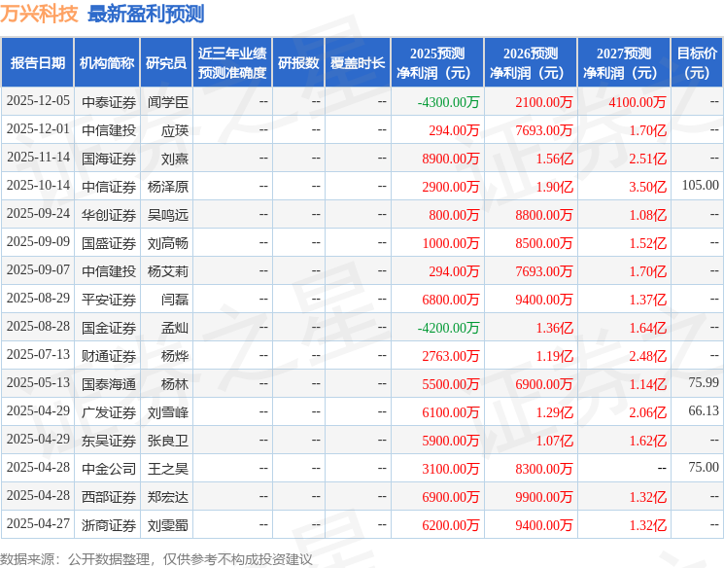Click the 2026预测净利润 column header
The image size is (724, 568).
pyautogui.click(x=531, y=63)
